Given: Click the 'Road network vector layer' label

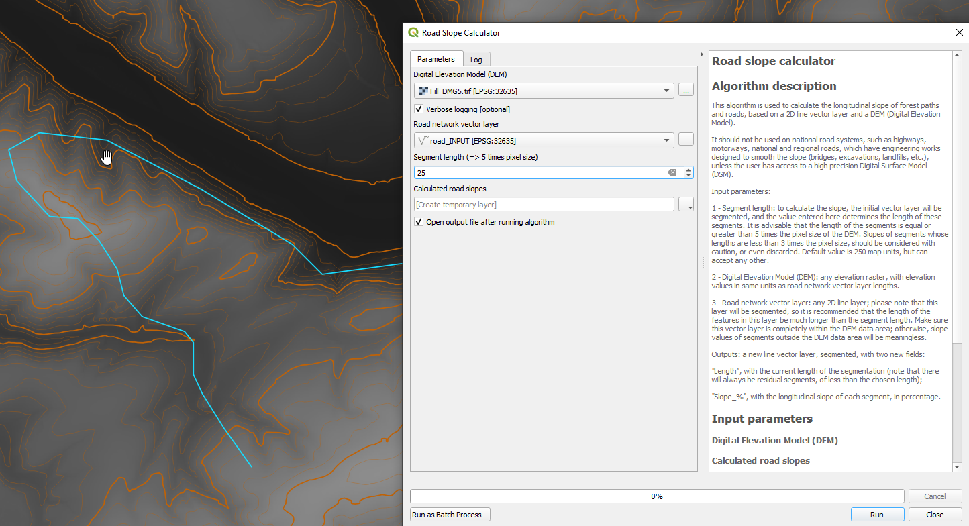Looking at the screenshot, I should click(x=456, y=123).
